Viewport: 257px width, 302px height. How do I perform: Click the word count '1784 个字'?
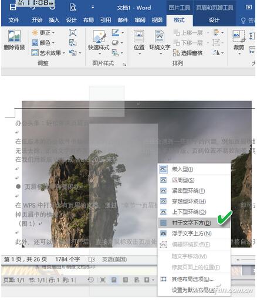click(67, 259)
